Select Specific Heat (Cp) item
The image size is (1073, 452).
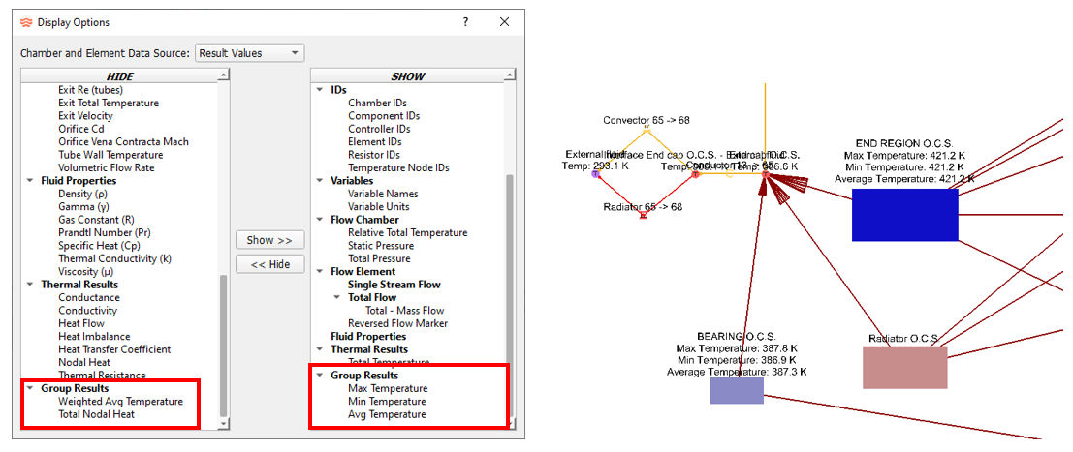(99, 246)
